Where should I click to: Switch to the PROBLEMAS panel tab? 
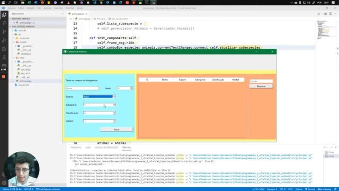pyautogui.click(x=76, y=147)
